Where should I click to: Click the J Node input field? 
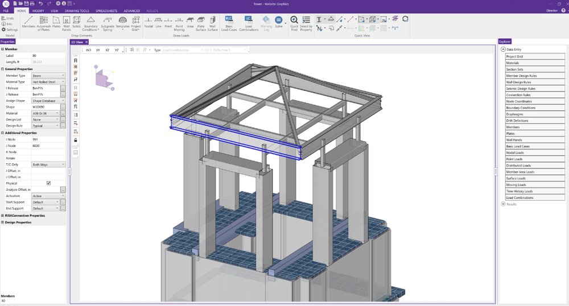48,146
